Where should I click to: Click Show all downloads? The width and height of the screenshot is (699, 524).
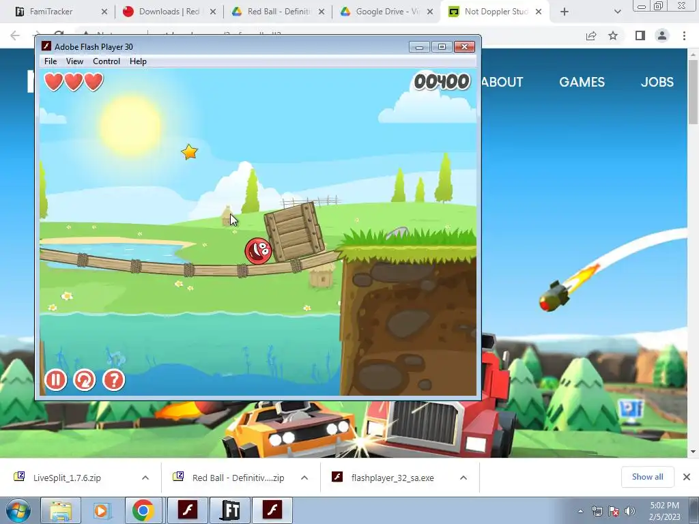click(647, 477)
